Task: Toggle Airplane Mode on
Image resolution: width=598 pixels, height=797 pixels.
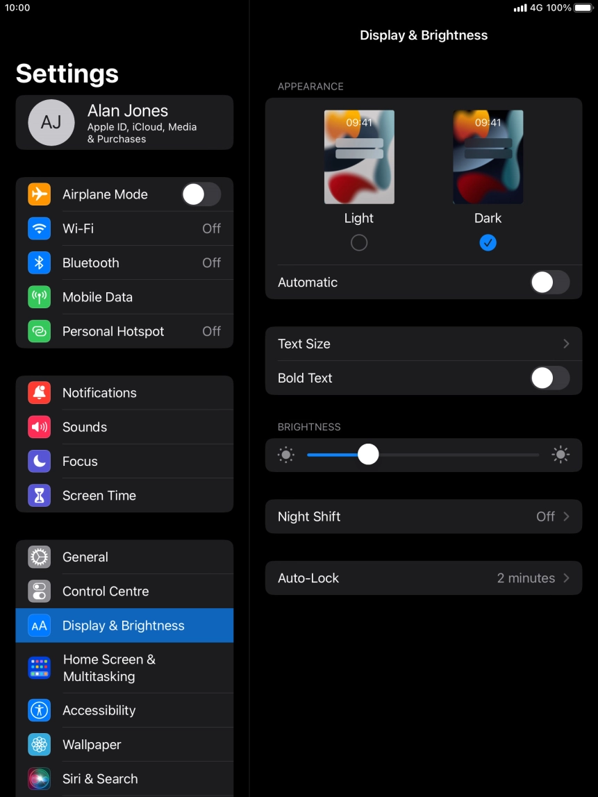Action: click(201, 194)
